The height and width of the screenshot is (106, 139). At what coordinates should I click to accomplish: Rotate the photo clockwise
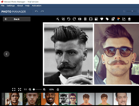point(74,19)
